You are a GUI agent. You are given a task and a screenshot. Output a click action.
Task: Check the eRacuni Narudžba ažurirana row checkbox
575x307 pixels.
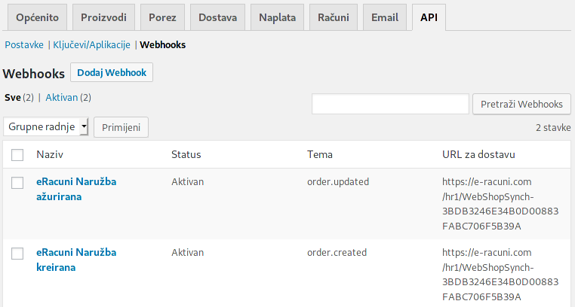[17, 183]
